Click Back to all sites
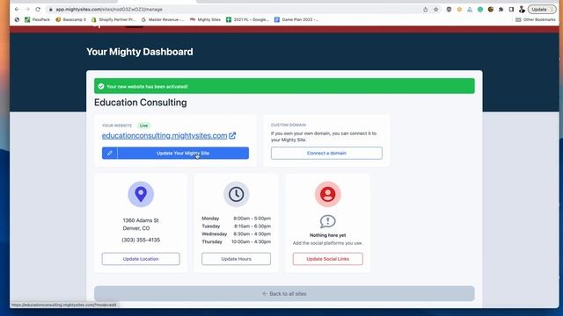The width and height of the screenshot is (563, 316). (284, 294)
